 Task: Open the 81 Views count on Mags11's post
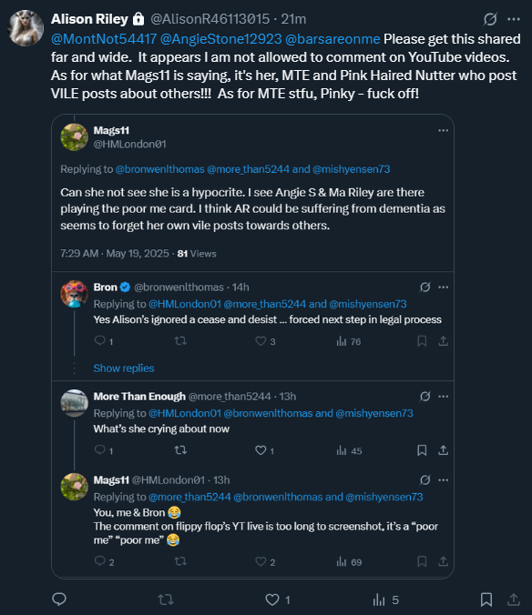click(197, 254)
